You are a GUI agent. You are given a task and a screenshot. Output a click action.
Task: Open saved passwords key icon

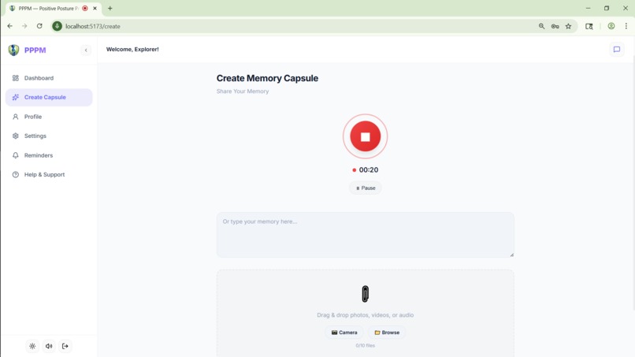[x=555, y=26]
